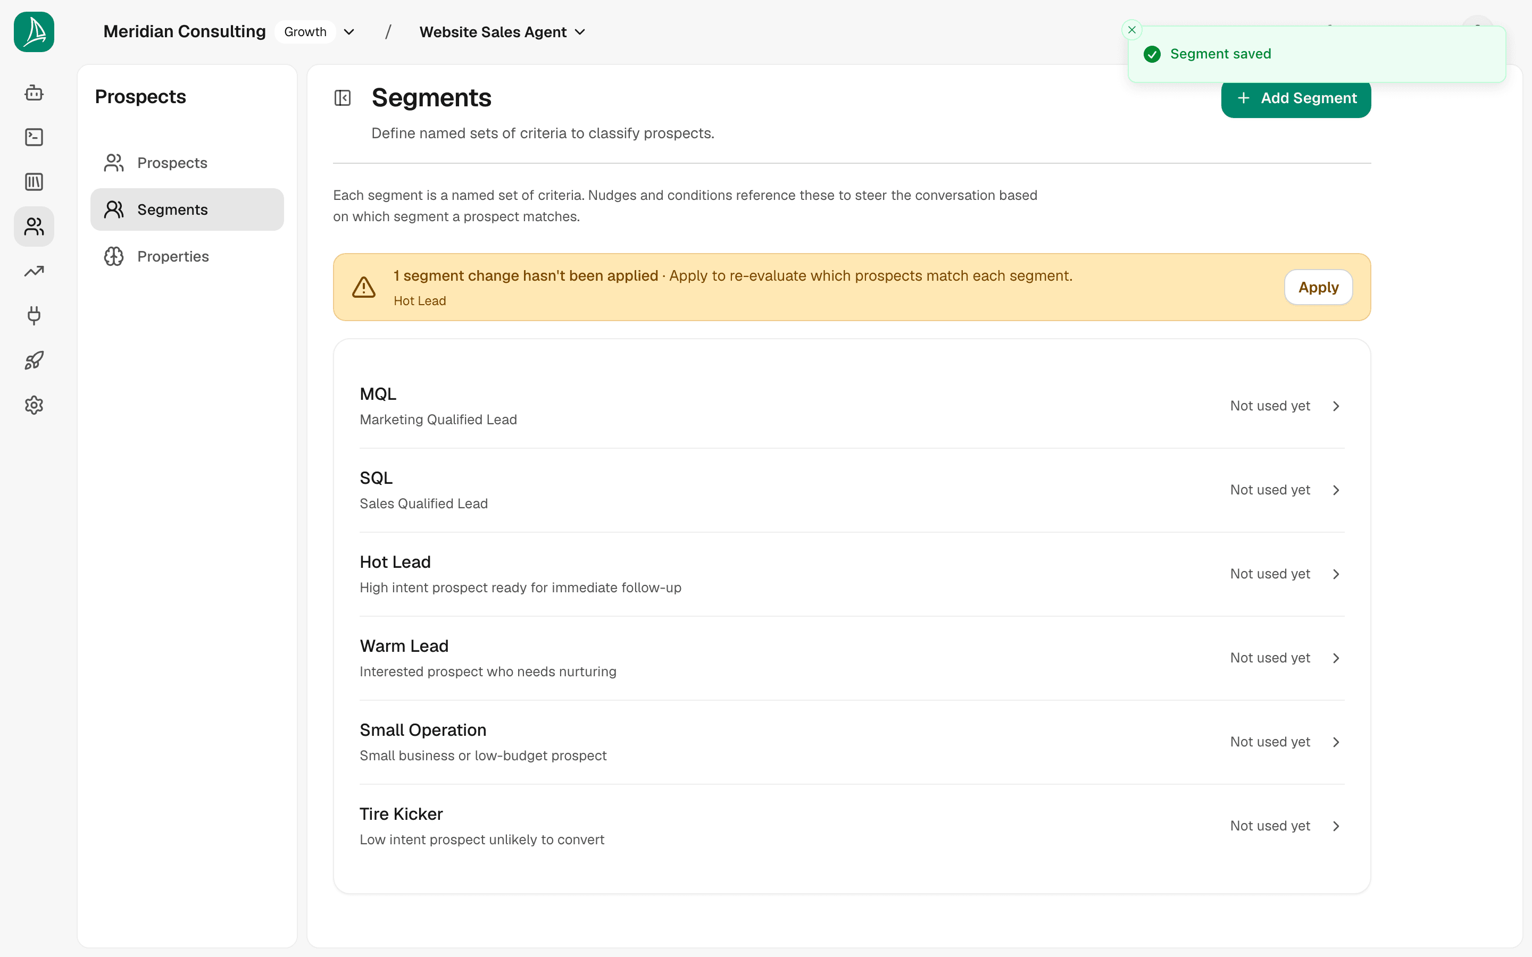
Task: Apply the pending segment change
Action: [x=1318, y=287]
